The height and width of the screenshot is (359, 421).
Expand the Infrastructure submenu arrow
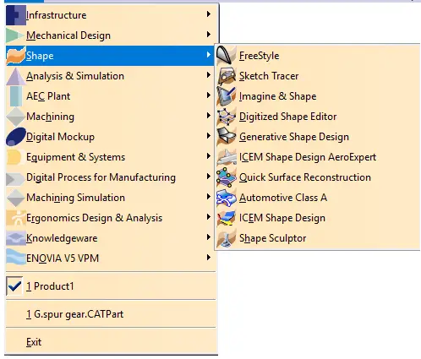point(209,14)
